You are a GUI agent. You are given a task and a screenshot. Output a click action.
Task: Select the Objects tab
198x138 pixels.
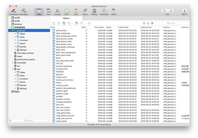(x=66, y=18)
